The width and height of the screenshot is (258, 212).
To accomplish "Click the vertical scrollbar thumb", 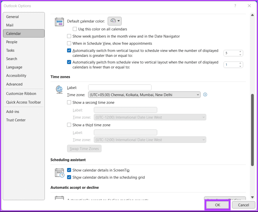I will tap(252, 130).
